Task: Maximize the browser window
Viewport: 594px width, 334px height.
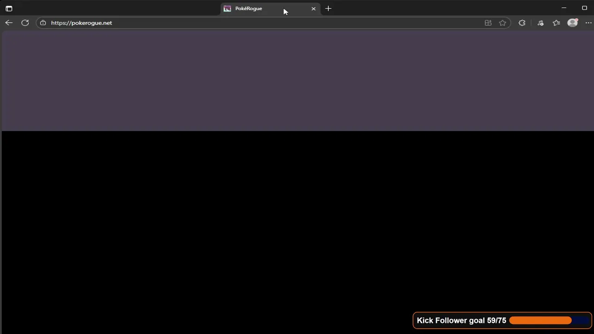Action: pyautogui.click(x=584, y=8)
